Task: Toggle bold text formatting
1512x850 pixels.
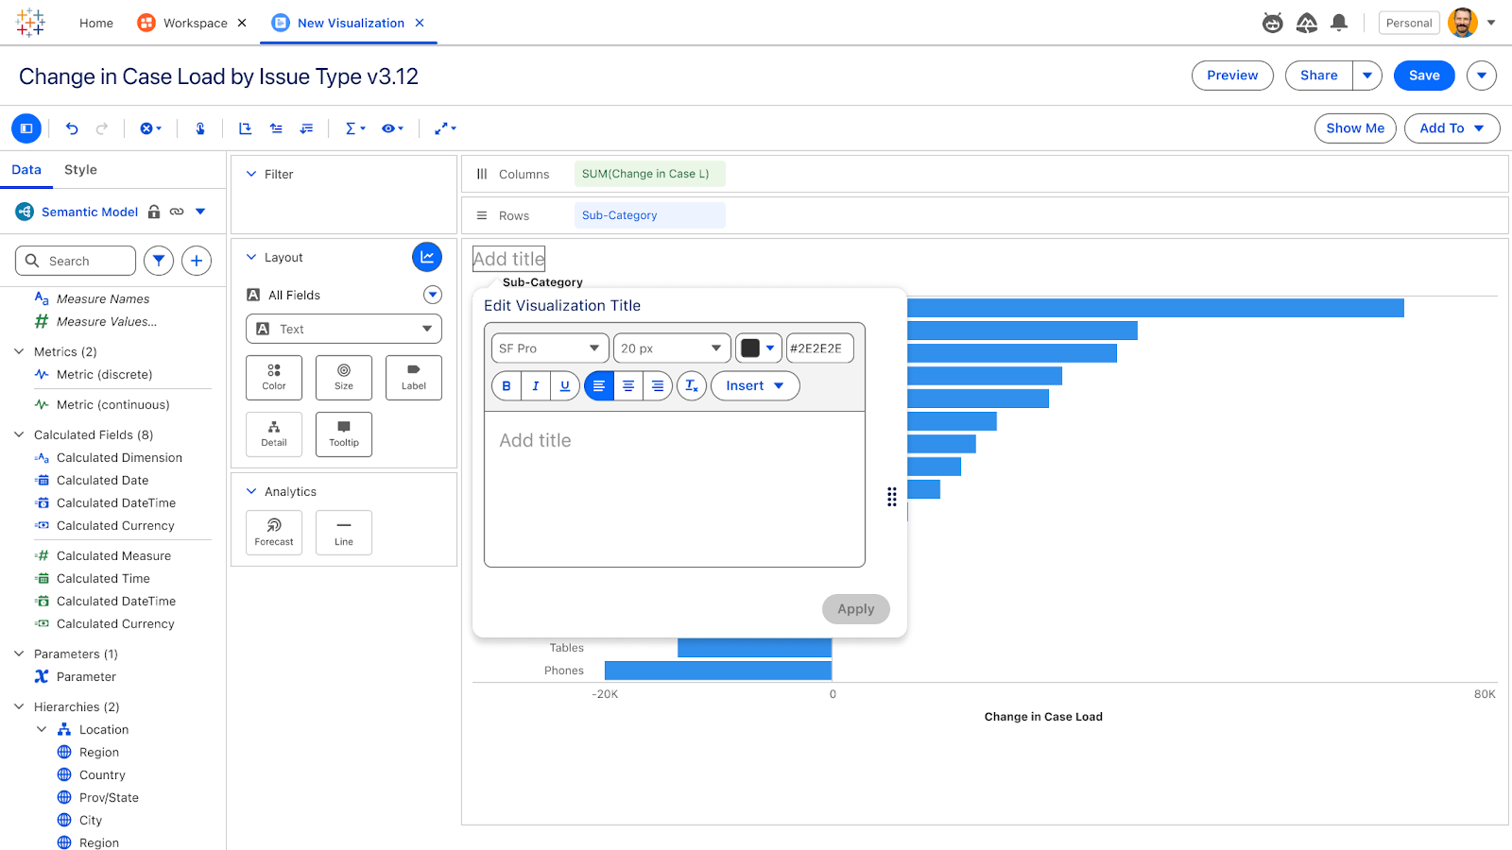Action: pyautogui.click(x=507, y=385)
